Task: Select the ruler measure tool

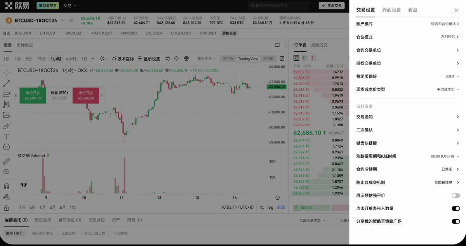Action: coord(7,161)
